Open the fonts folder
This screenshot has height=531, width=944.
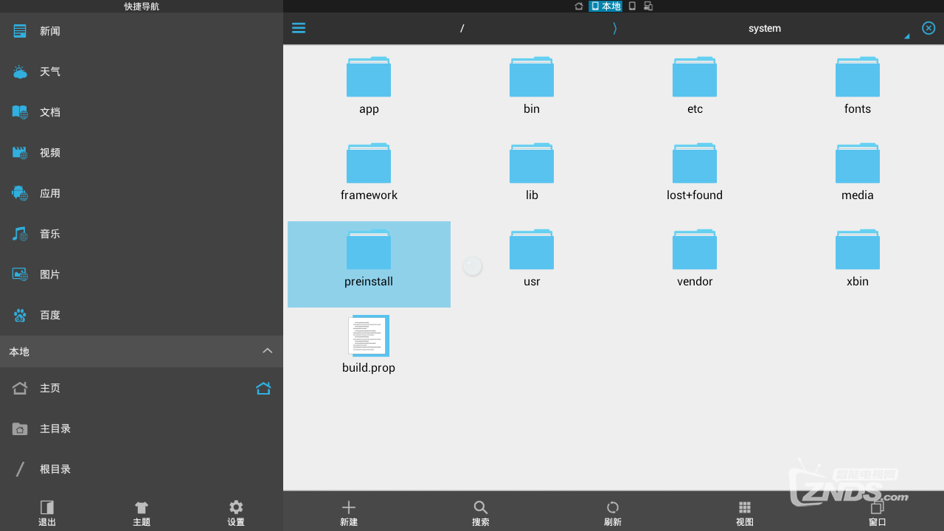tap(858, 86)
